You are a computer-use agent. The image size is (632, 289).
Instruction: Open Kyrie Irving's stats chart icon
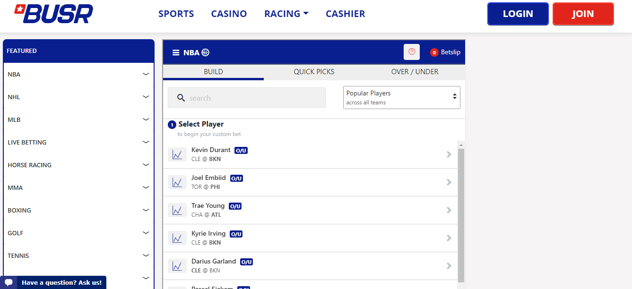pyautogui.click(x=177, y=238)
